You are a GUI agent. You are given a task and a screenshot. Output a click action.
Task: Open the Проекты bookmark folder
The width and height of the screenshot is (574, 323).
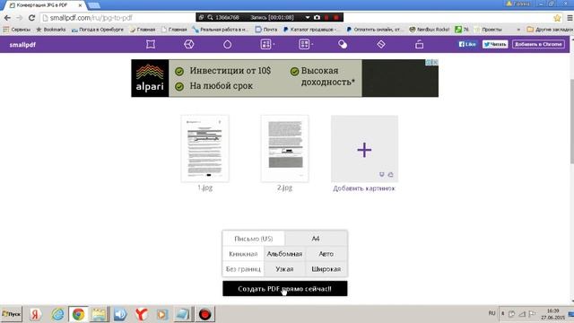[x=488, y=30]
